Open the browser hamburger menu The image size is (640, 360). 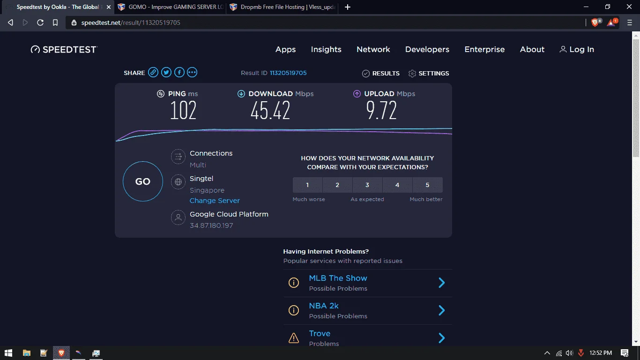[x=629, y=22]
